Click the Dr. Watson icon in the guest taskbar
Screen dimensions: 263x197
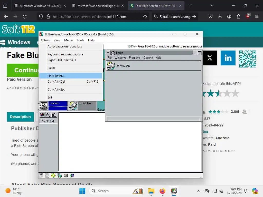tap(73, 105)
